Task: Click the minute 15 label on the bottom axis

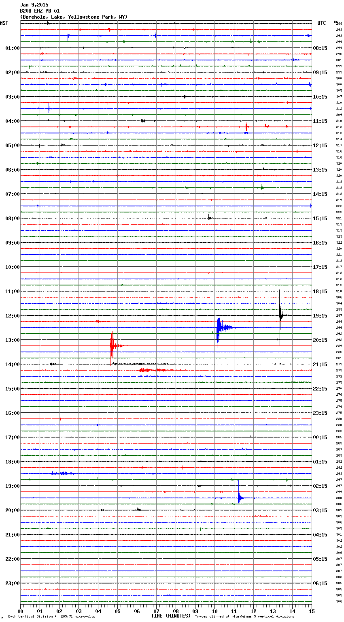Action: (312, 611)
